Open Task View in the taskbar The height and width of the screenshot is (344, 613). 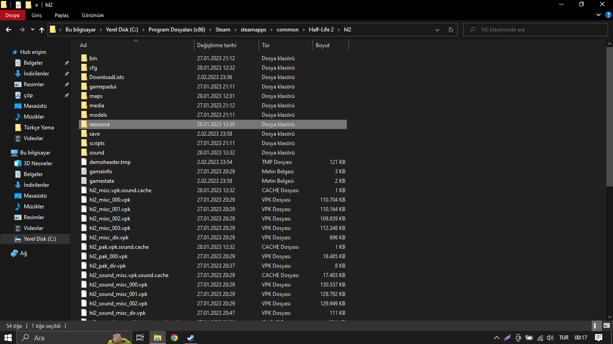tap(140, 338)
